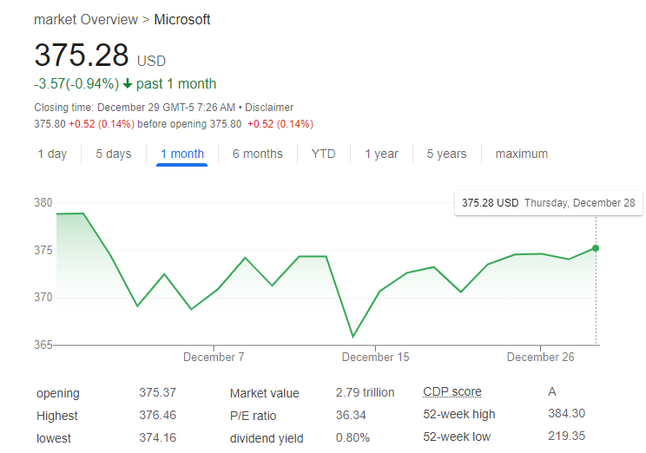The image size is (646, 453).
Task: Click the 52-week high 384.30
Action: (x=566, y=413)
